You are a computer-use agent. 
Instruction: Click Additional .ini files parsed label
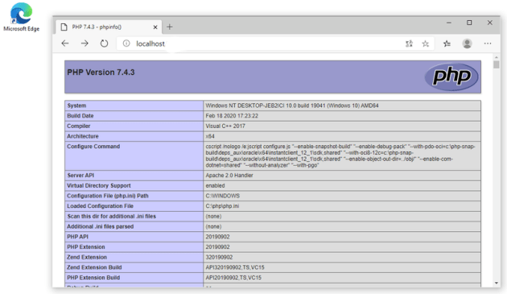101,226
